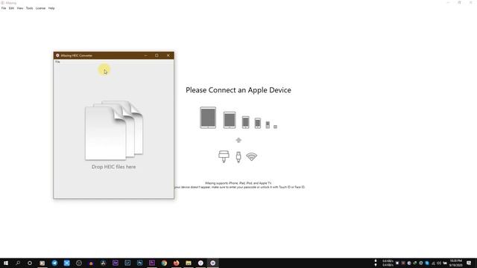Open Cortana from the taskbar
The height and width of the screenshot is (268, 477).
[x=30, y=263]
